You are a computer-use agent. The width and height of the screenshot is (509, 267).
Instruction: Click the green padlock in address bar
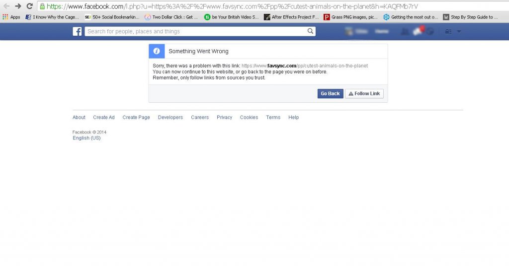42,6
